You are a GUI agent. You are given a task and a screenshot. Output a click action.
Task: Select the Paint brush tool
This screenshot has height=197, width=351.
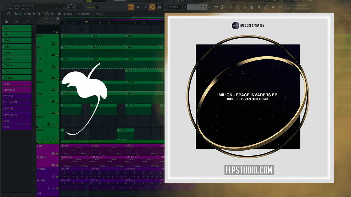(x=20, y=14)
